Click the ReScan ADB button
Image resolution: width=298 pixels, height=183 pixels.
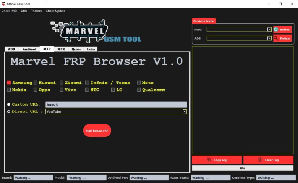(x=282, y=38)
